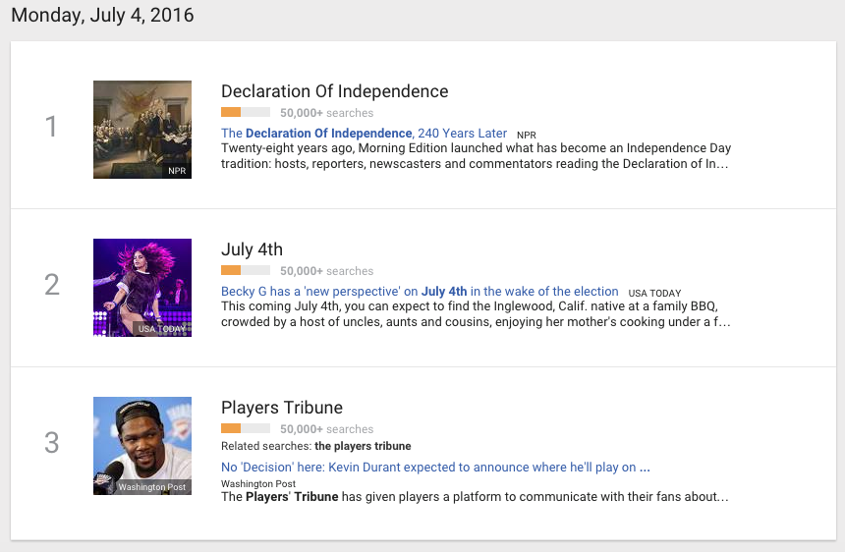Open the Kevin Durant photo thumbnail
845x552 pixels.
click(x=141, y=446)
